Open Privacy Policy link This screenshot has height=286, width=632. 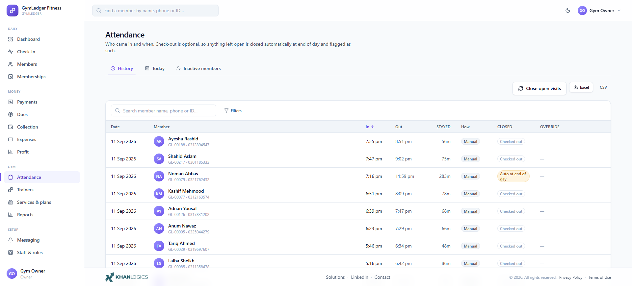click(x=570, y=277)
